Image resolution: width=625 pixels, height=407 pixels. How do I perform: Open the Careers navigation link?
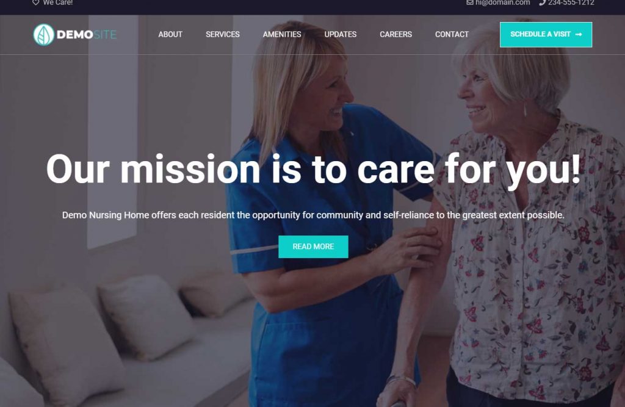[396, 34]
